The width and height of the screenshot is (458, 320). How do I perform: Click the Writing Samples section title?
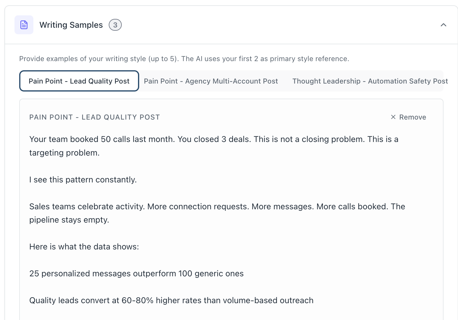pos(71,25)
